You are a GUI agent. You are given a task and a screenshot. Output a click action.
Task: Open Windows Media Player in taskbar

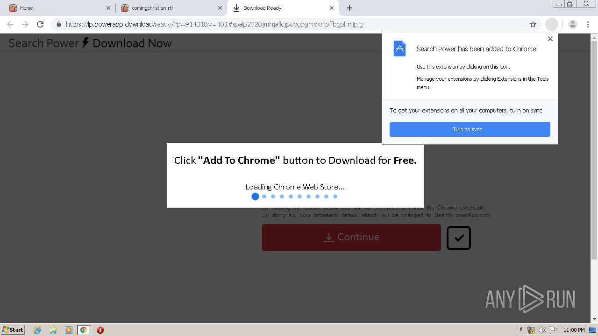[x=68, y=330]
